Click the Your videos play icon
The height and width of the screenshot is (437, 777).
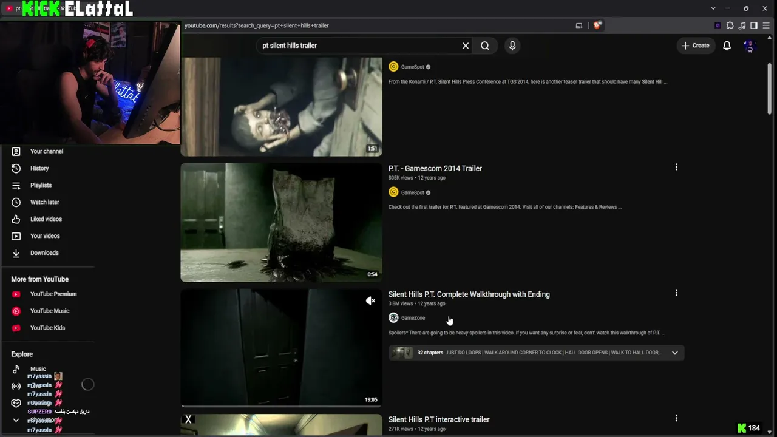16,236
